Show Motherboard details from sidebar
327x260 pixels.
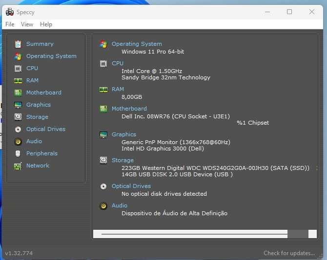(44, 93)
